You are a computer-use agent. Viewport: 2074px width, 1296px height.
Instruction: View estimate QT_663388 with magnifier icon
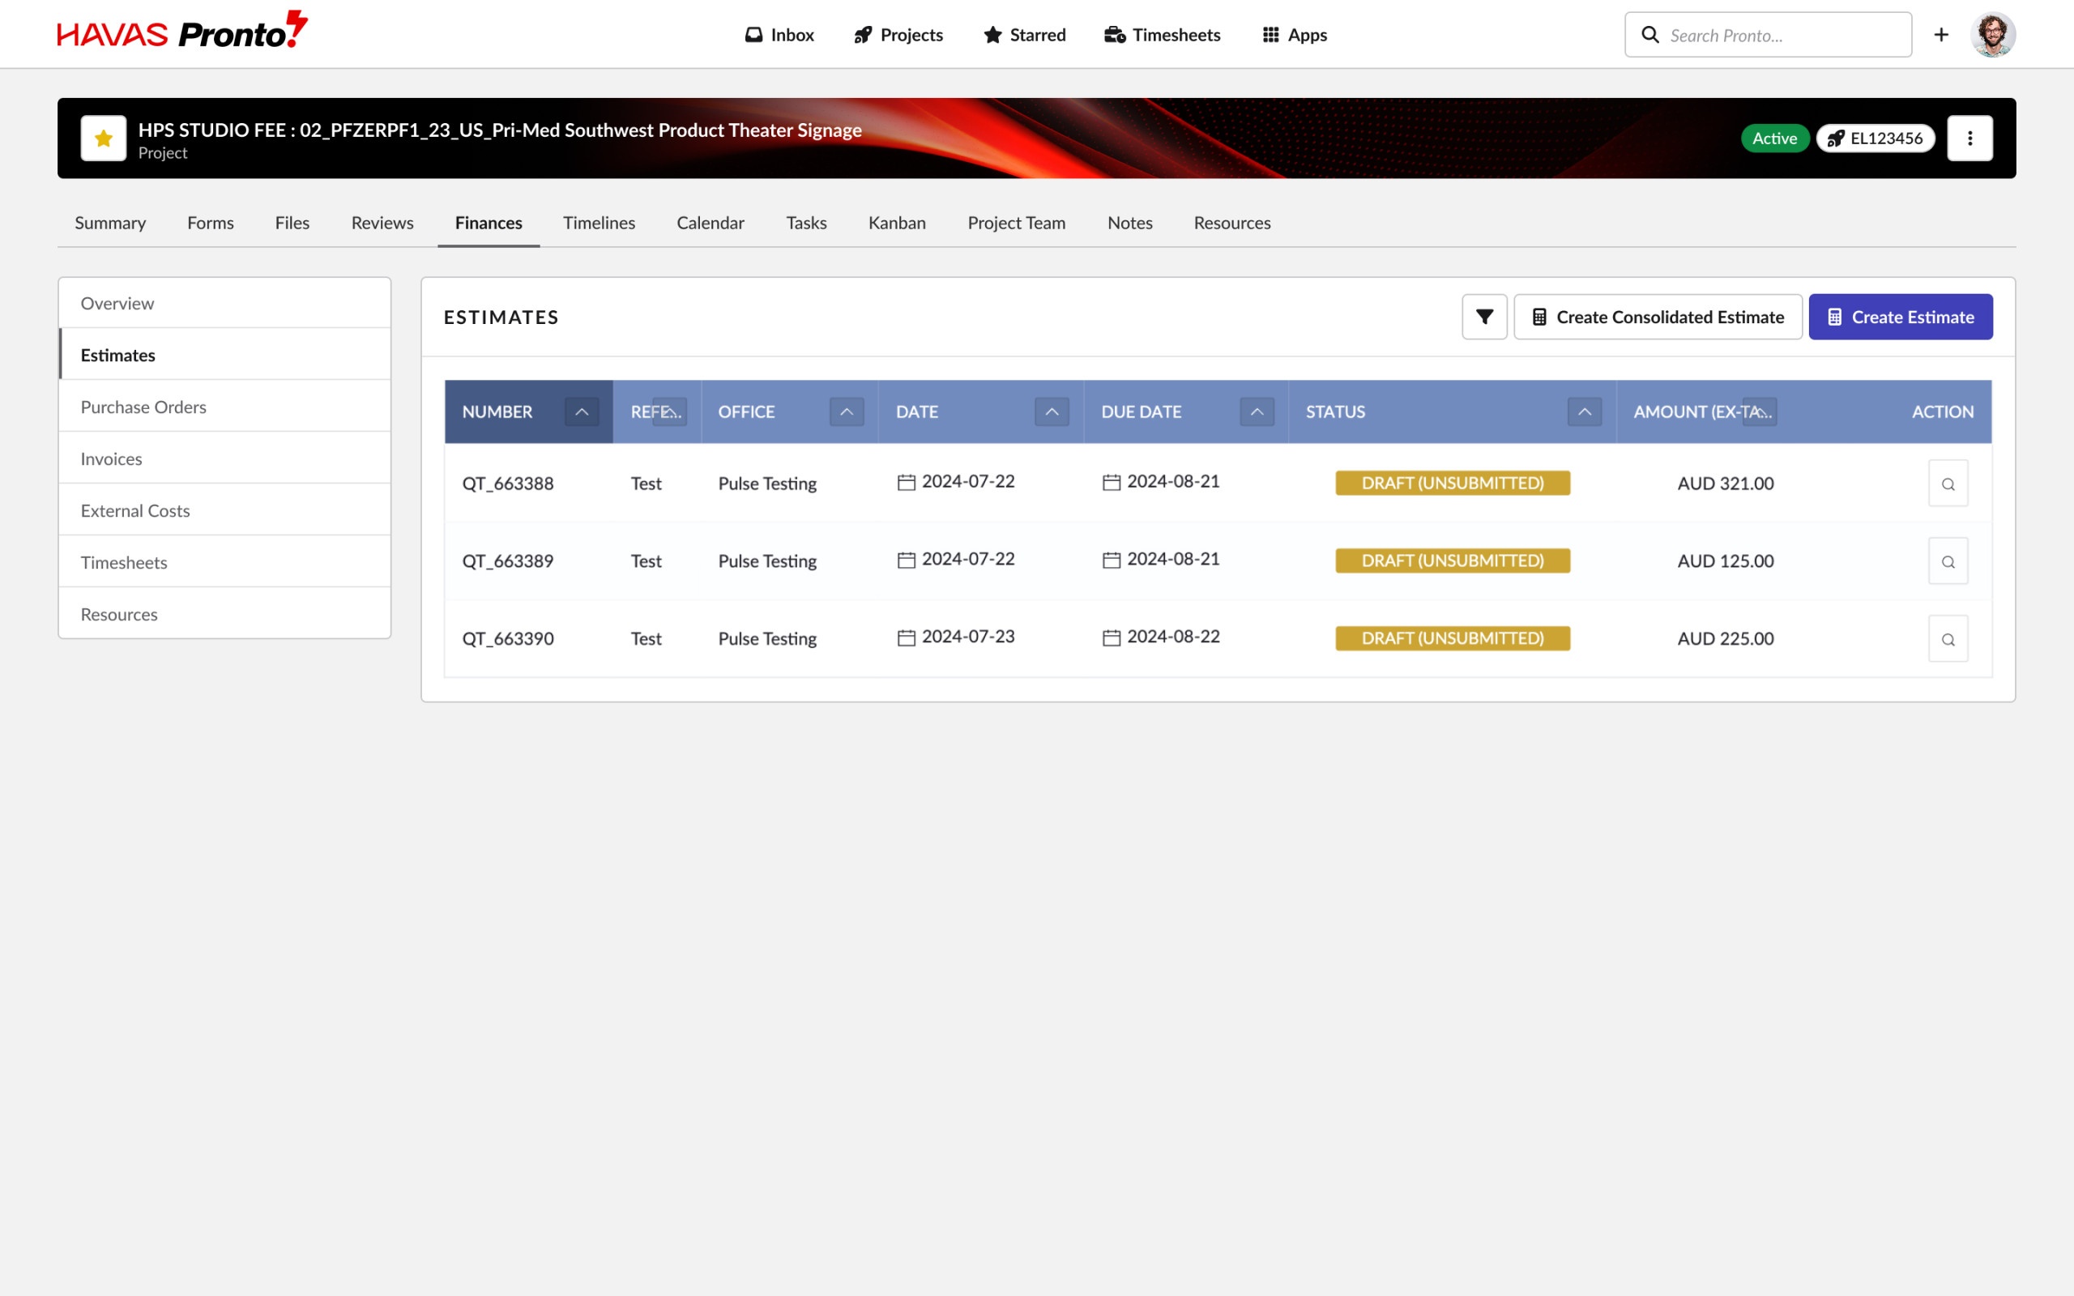(x=1948, y=484)
